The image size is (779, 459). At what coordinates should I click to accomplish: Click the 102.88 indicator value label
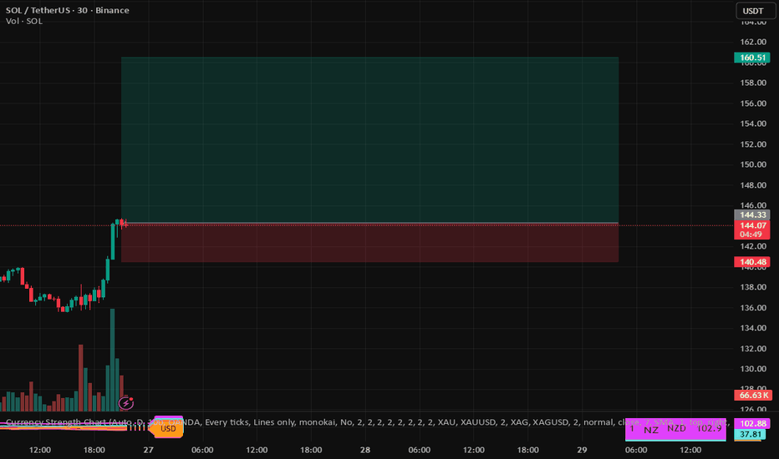tap(750, 423)
